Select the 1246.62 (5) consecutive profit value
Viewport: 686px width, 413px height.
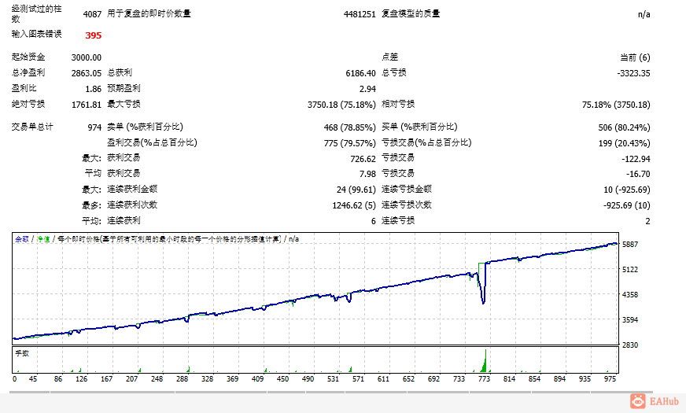click(x=354, y=205)
